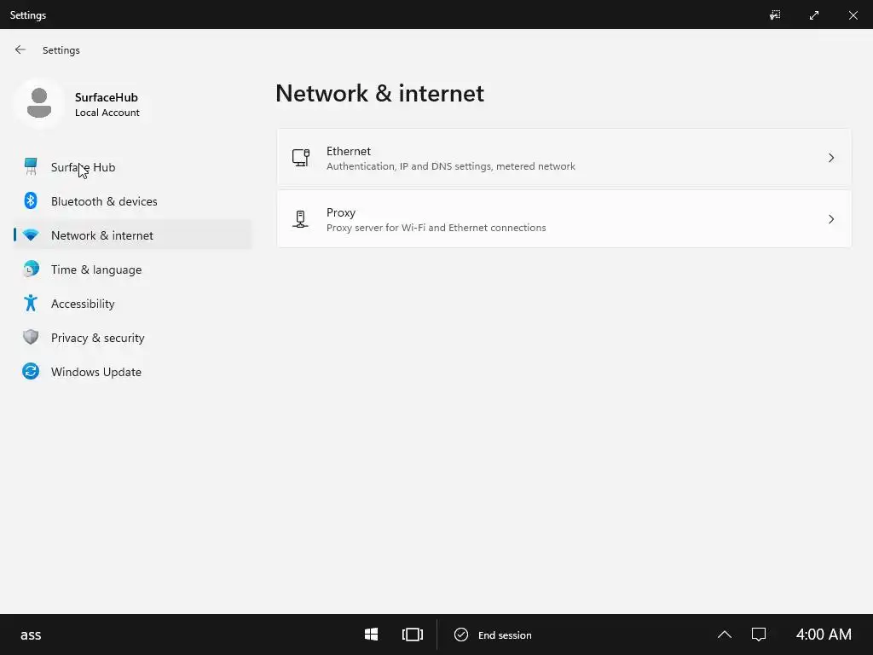The image size is (873, 655).
Task: Click the Wi-Fi icon beside Network & internet
Action: tap(31, 235)
